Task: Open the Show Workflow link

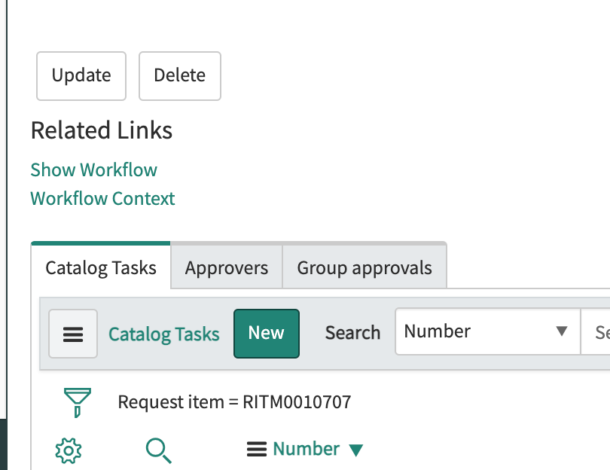Action: coord(93,169)
